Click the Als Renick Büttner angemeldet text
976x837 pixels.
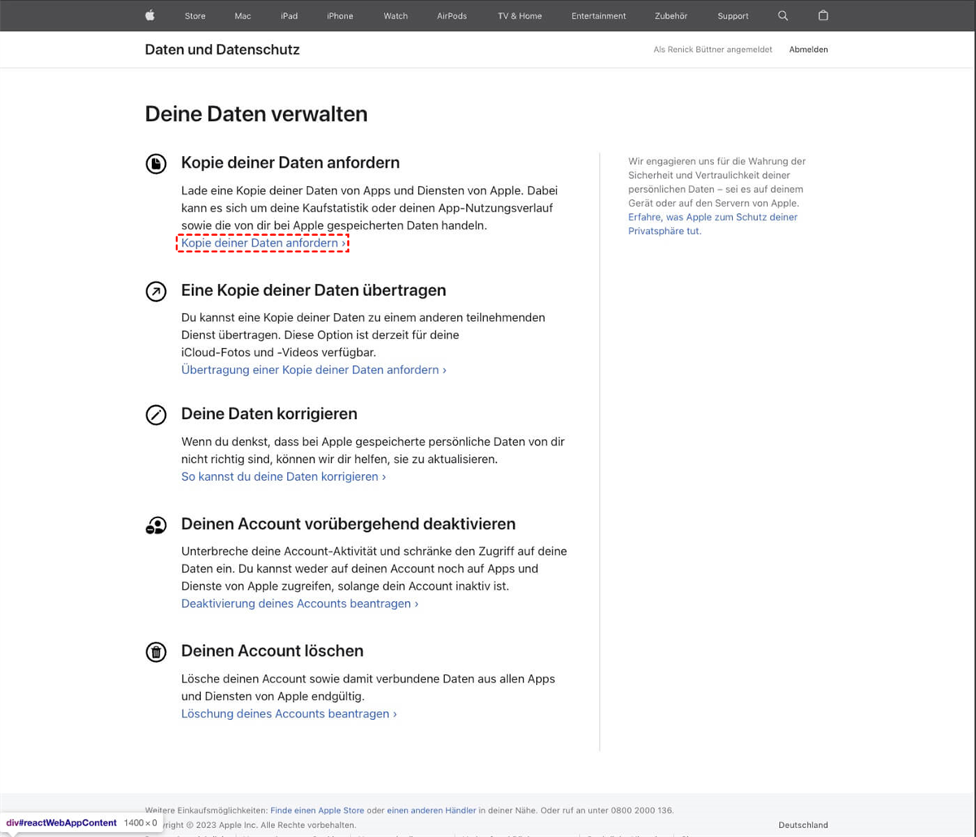[x=712, y=50]
